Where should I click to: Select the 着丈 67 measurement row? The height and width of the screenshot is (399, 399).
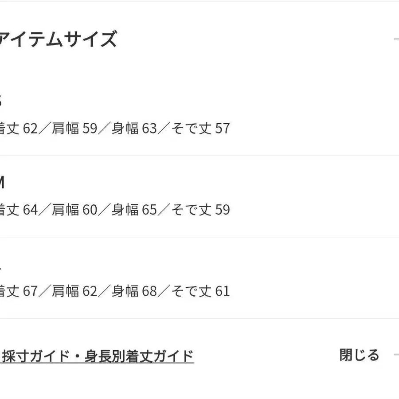(x=19, y=291)
